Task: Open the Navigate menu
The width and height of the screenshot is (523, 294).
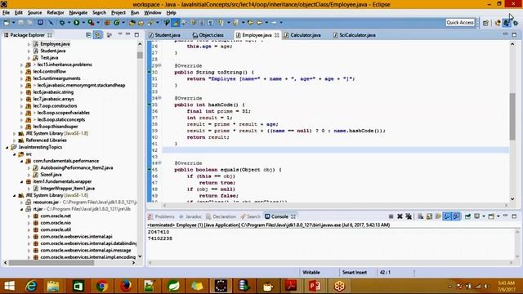Action: click(x=78, y=13)
